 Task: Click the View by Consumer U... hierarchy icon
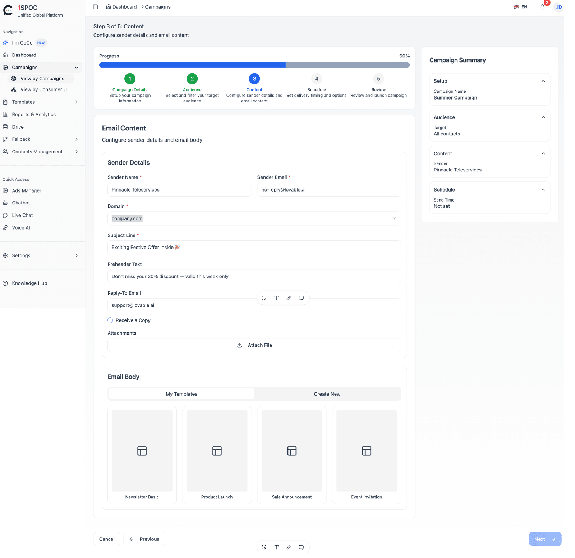[14, 89]
